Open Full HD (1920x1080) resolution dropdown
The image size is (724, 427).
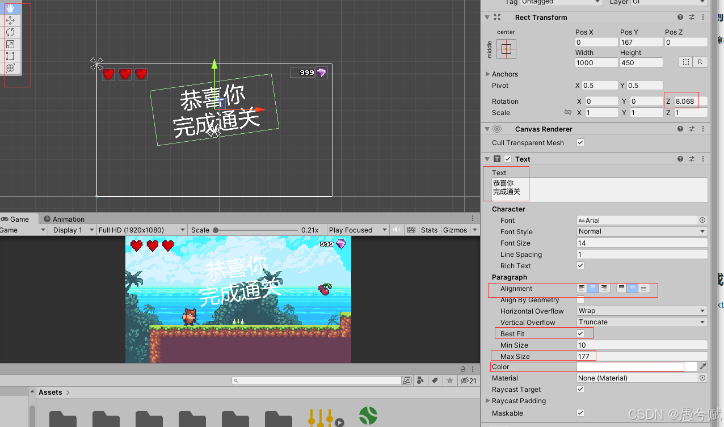coord(141,230)
